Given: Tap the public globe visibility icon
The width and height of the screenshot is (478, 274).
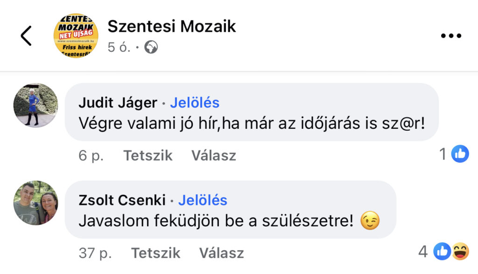Looking at the screenshot, I should pyautogui.click(x=151, y=47).
